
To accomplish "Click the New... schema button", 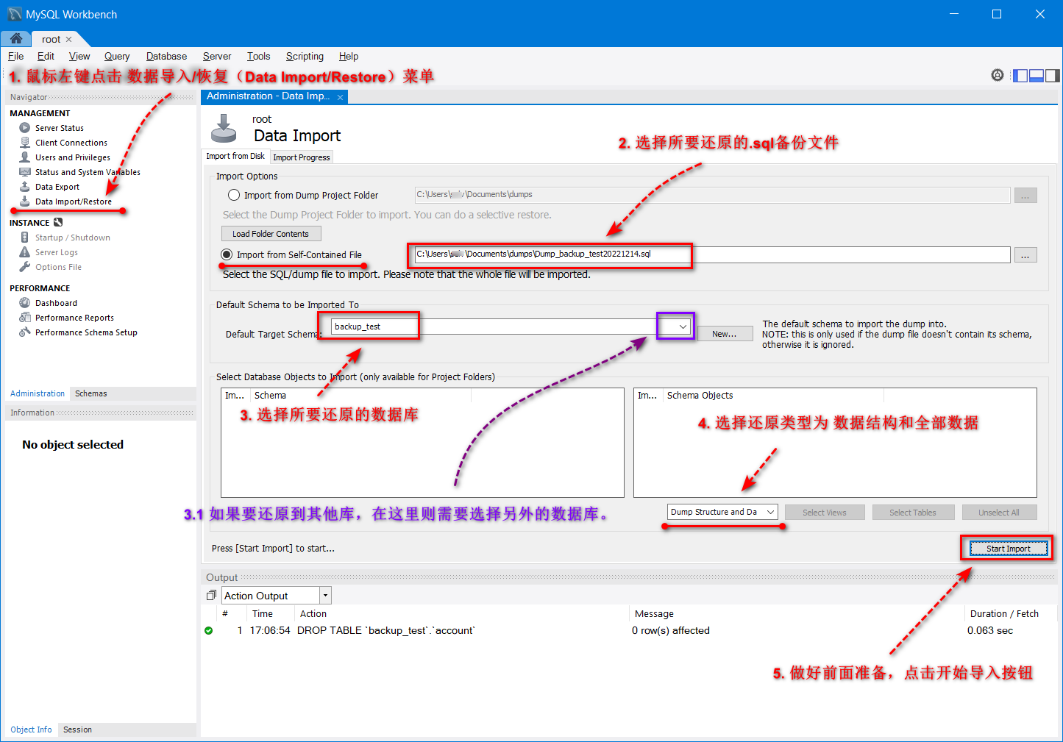I will click(724, 334).
